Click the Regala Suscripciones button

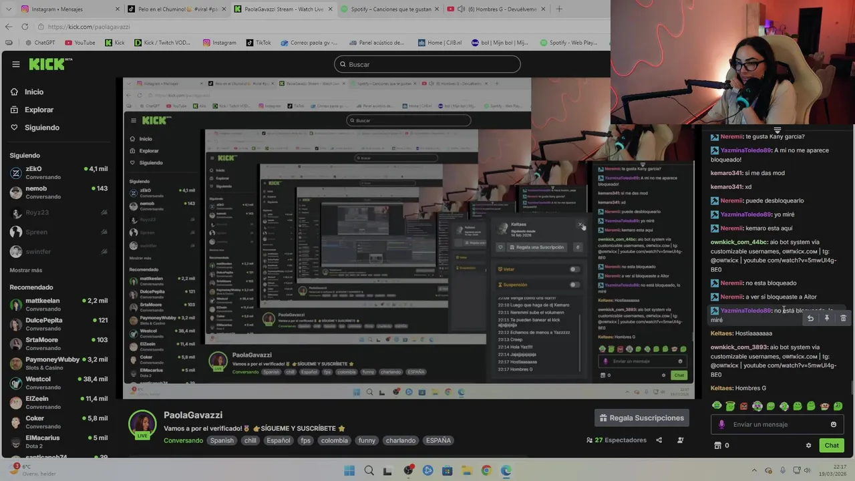tap(641, 418)
